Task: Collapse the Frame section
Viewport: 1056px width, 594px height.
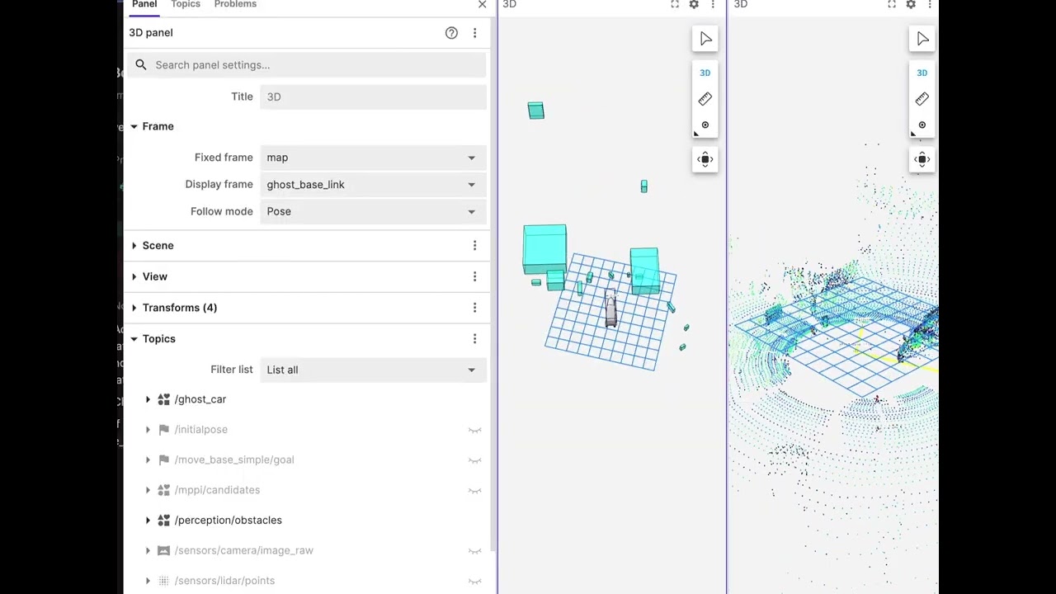Action: pos(134,126)
